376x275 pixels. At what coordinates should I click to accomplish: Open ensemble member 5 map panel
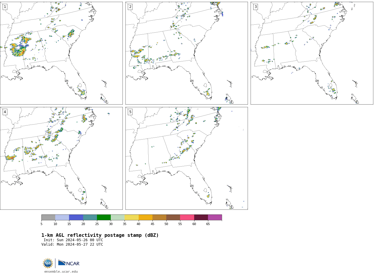[x=187, y=158]
